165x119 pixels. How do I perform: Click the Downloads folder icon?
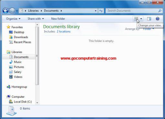11,37
